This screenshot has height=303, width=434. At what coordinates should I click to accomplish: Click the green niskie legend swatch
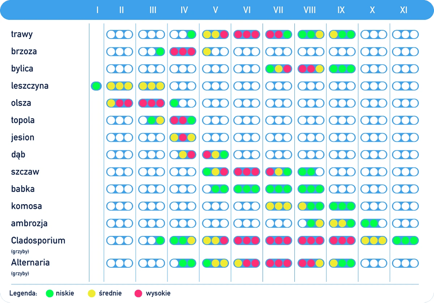pyautogui.click(x=50, y=294)
